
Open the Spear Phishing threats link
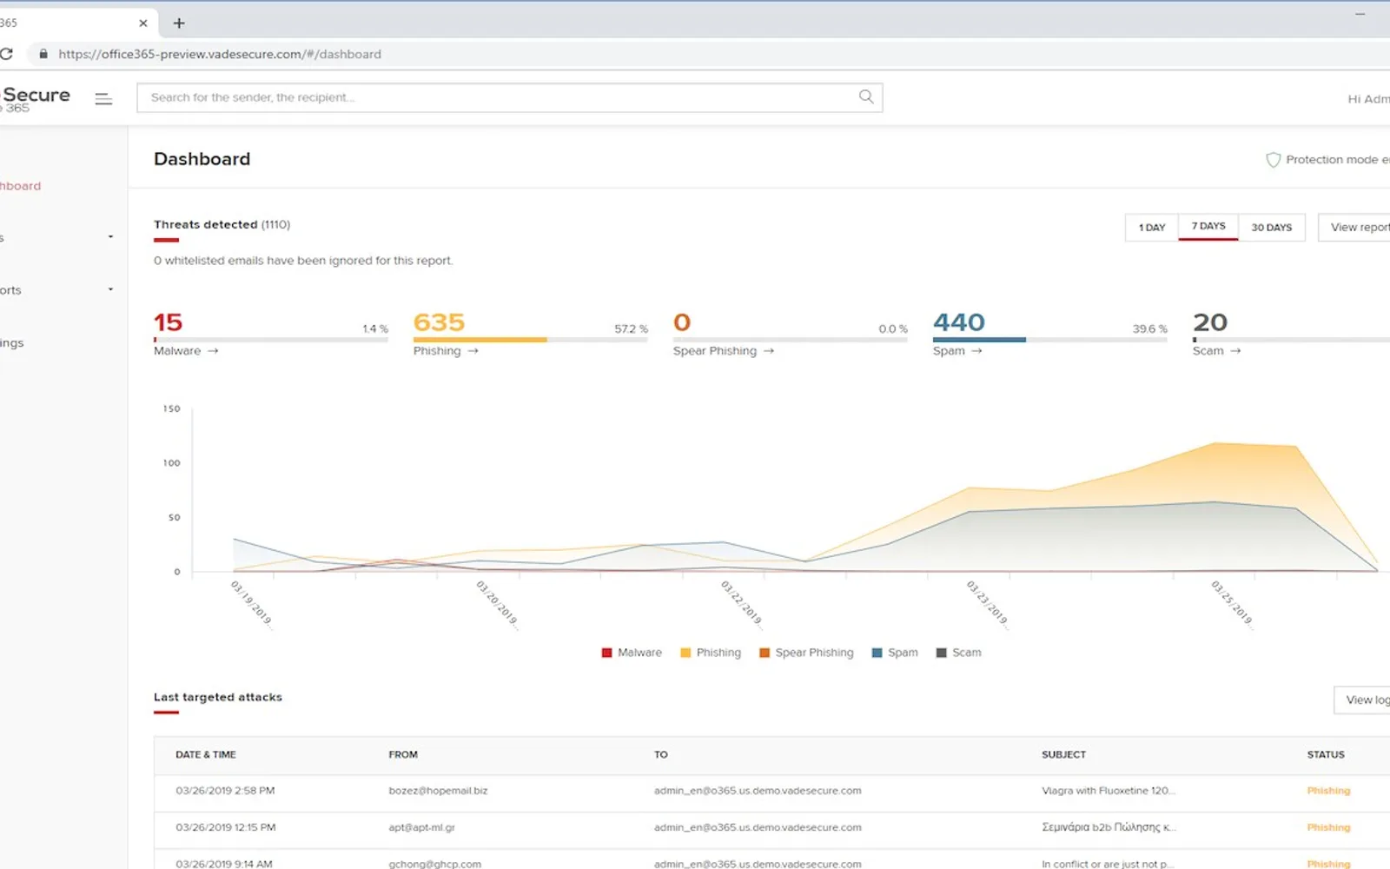tap(715, 351)
